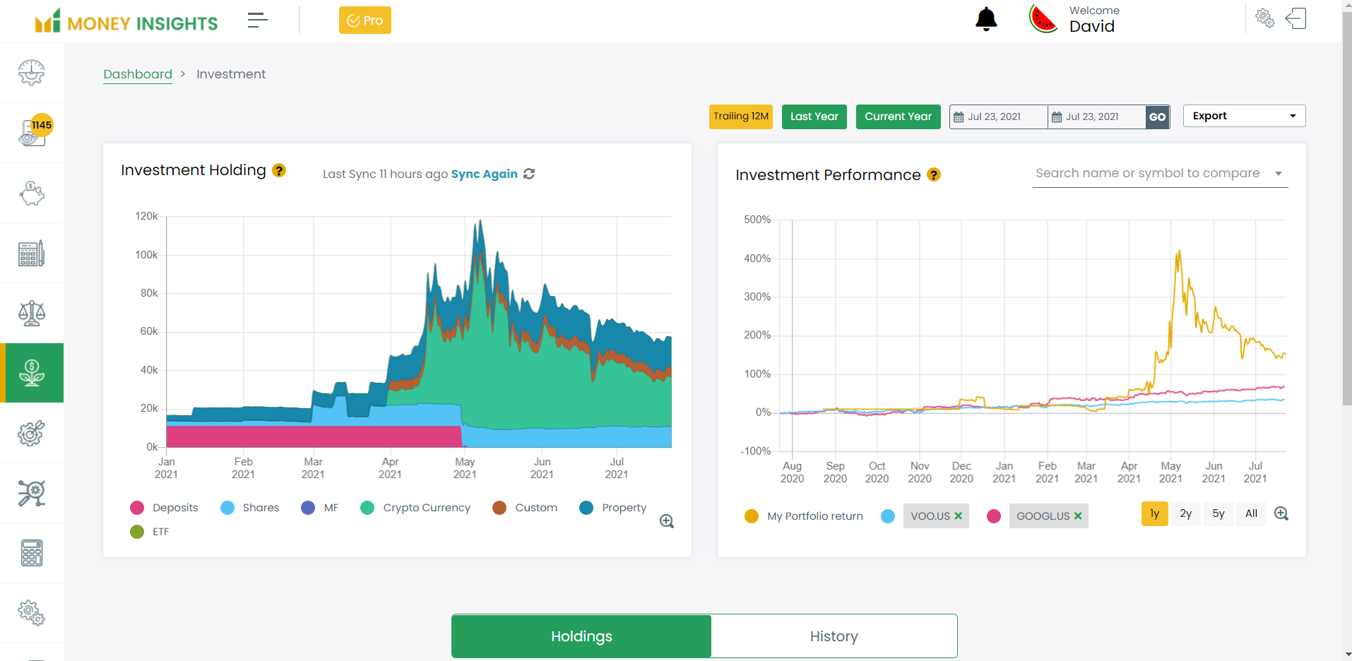Viewport: 1352px width, 661px height.
Task: Click Investment Performance help question icon
Action: [x=934, y=174]
